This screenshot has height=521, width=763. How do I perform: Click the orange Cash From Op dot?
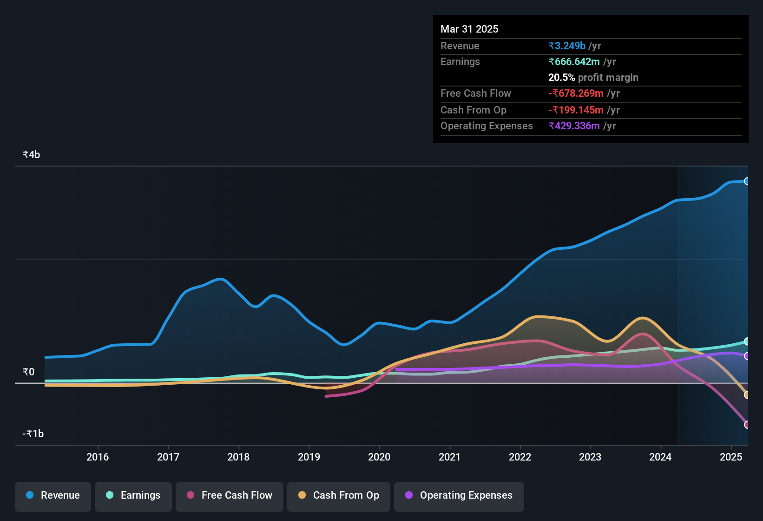302,495
